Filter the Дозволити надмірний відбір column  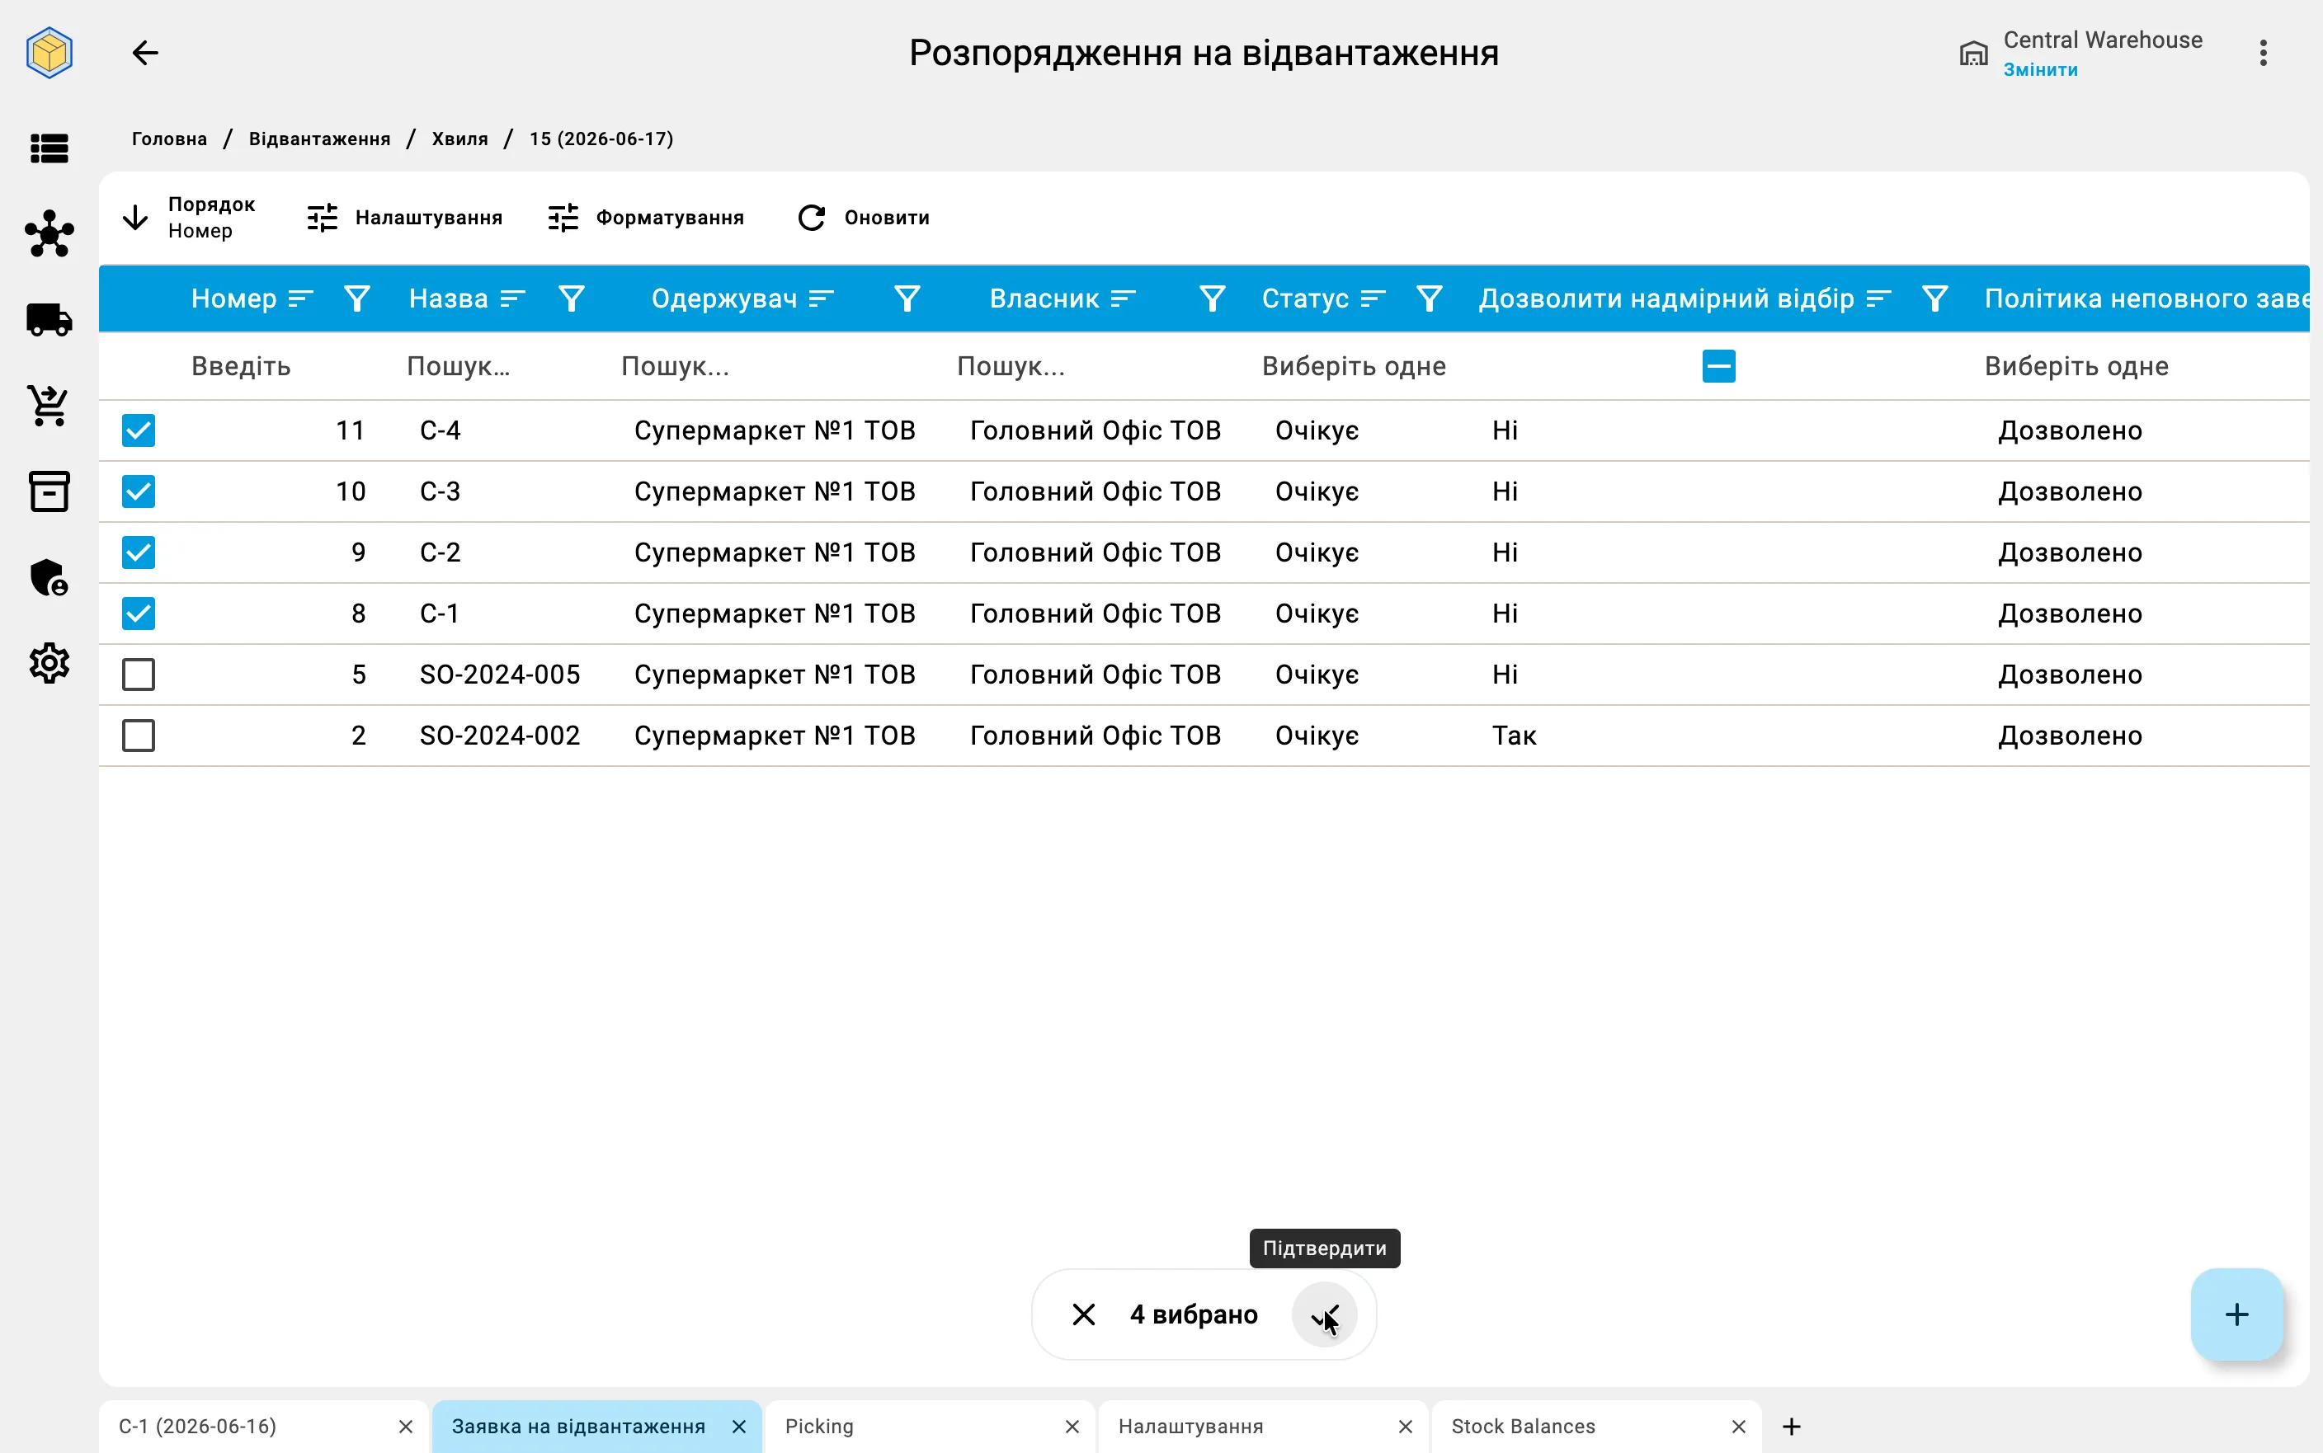[x=1934, y=299]
